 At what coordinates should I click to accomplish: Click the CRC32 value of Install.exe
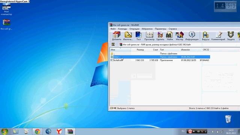pyautogui.click(x=204, y=60)
